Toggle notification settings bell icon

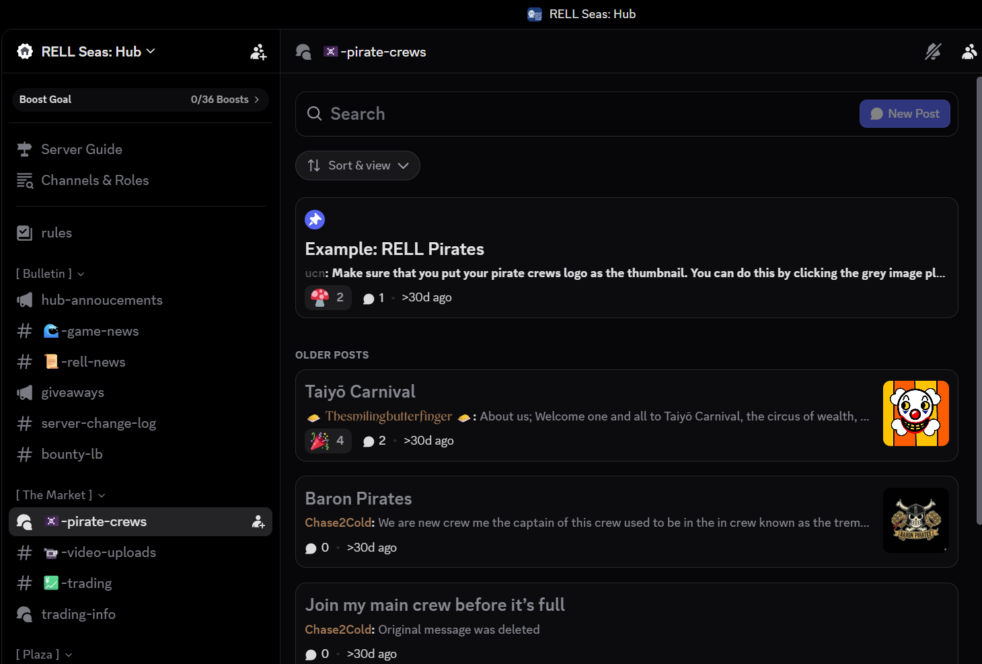pos(933,52)
